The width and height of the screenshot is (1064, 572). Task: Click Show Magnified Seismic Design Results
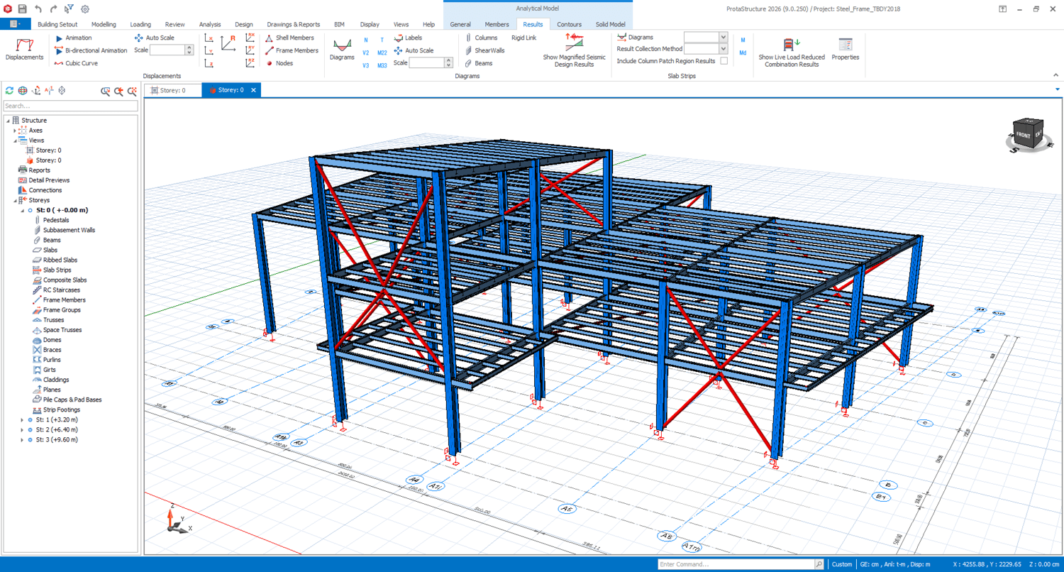(574, 50)
